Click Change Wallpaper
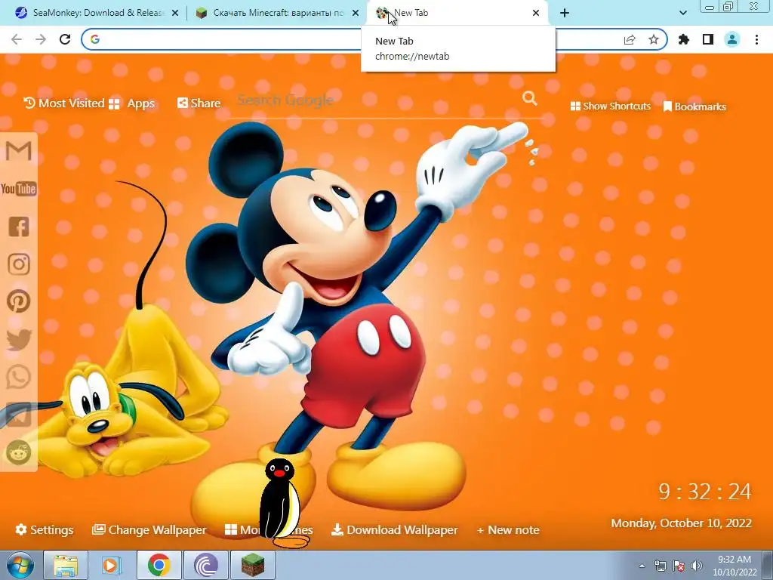 pyautogui.click(x=149, y=529)
